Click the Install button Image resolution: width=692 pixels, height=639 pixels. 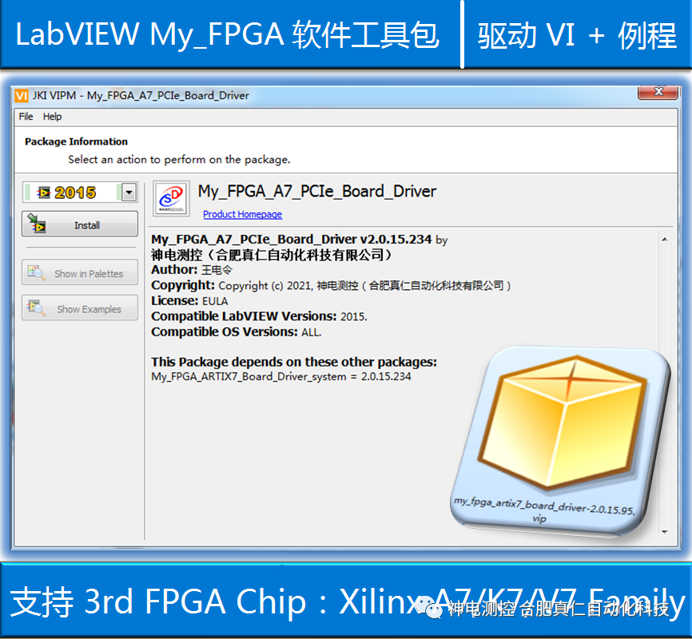click(x=80, y=224)
